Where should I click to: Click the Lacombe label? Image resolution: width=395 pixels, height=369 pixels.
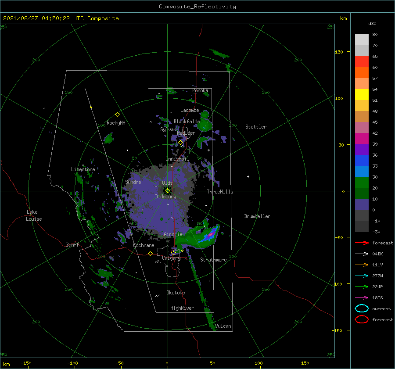pyautogui.click(x=190, y=110)
